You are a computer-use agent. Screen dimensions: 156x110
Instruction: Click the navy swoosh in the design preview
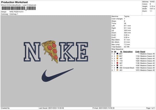[x=57, y=75]
